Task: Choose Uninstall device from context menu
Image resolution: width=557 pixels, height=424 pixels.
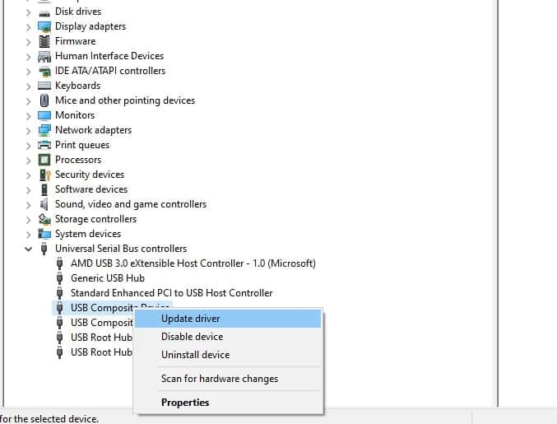Action: 228,355
